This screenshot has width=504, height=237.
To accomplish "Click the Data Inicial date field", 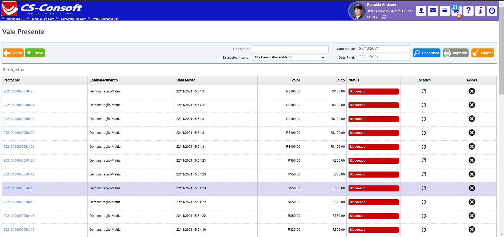I will [384, 49].
